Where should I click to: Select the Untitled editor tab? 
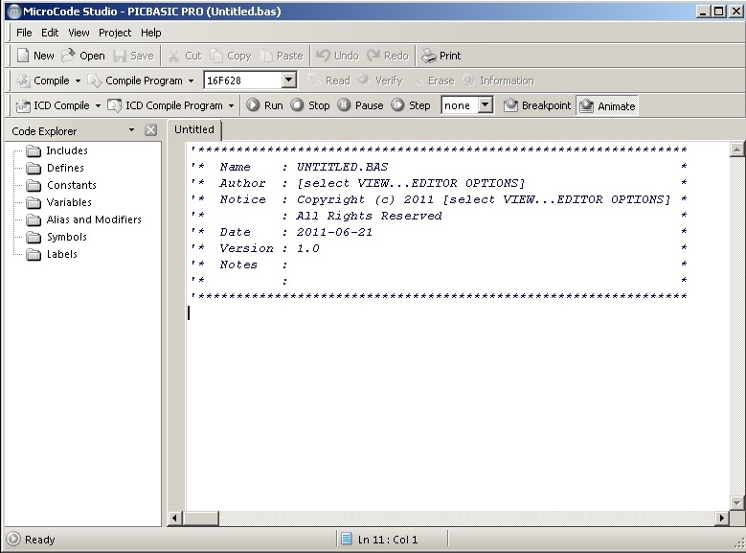tap(194, 129)
